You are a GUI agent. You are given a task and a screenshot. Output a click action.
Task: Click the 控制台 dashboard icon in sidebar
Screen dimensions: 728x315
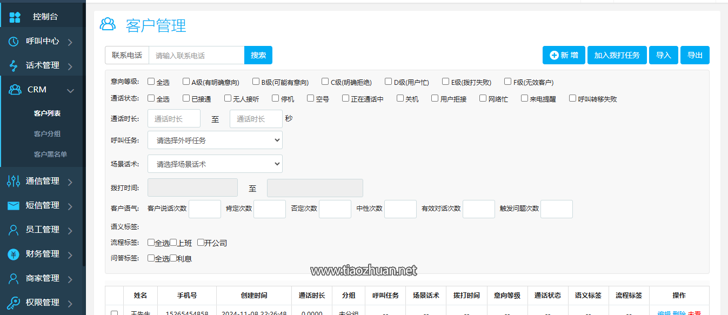tap(15, 17)
